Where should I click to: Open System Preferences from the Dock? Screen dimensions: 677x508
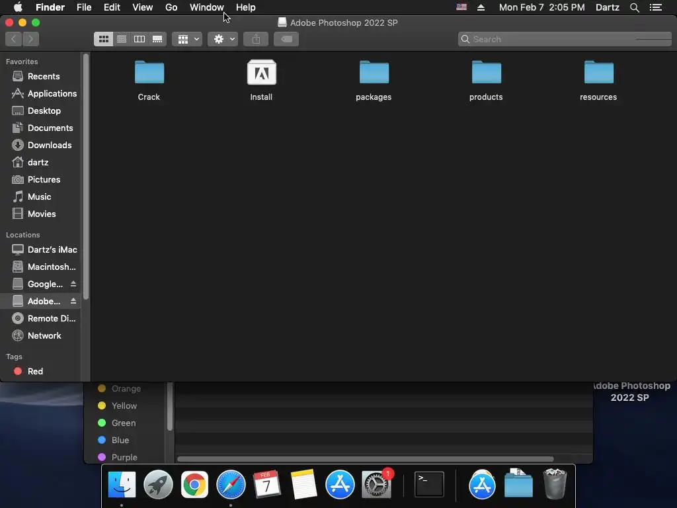pyautogui.click(x=377, y=484)
